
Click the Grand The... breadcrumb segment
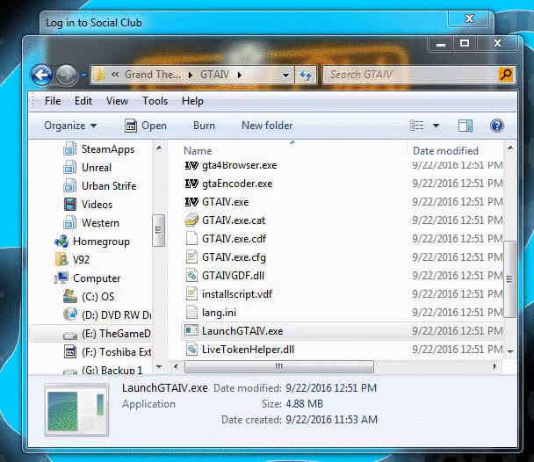pos(153,75)
